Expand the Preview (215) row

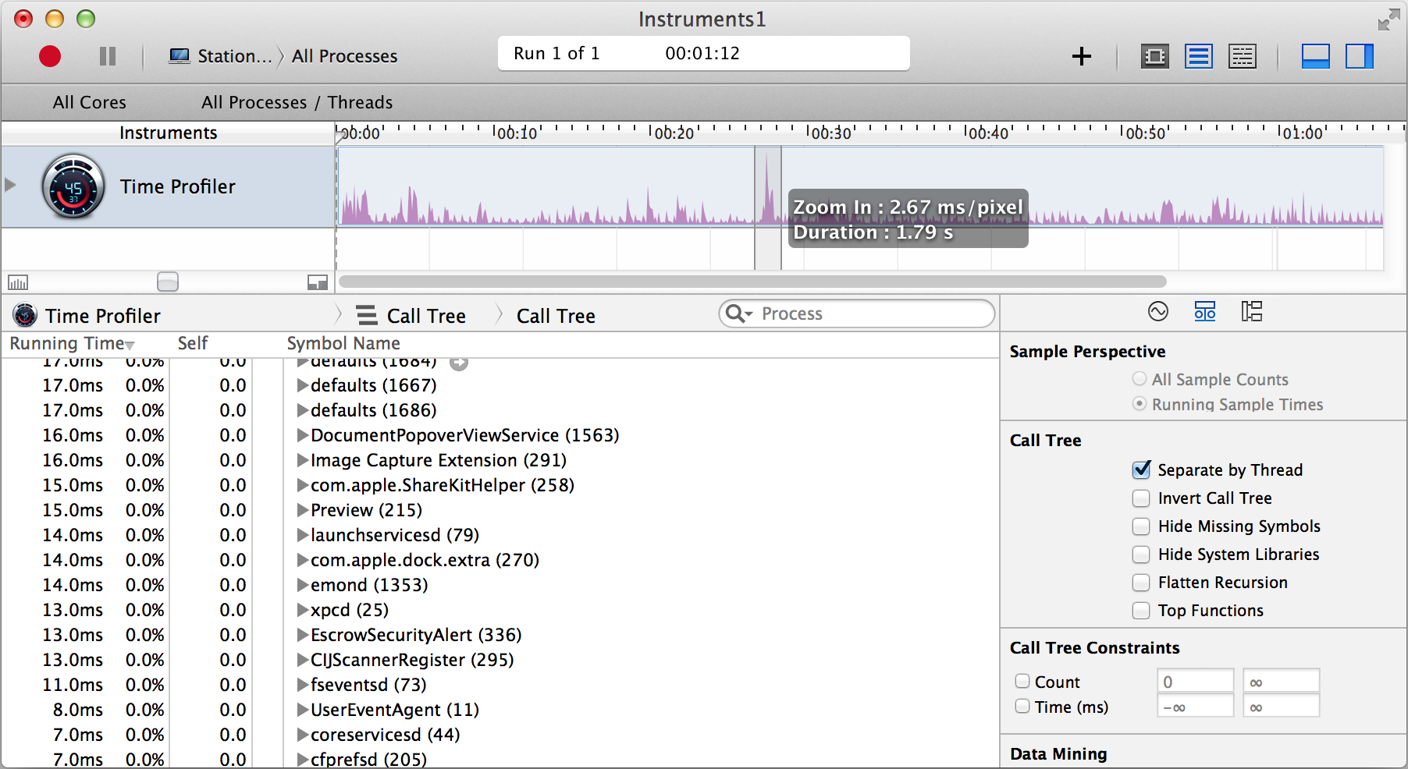302,510
